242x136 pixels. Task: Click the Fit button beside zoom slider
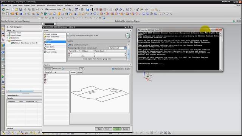(x=82, y=69)
